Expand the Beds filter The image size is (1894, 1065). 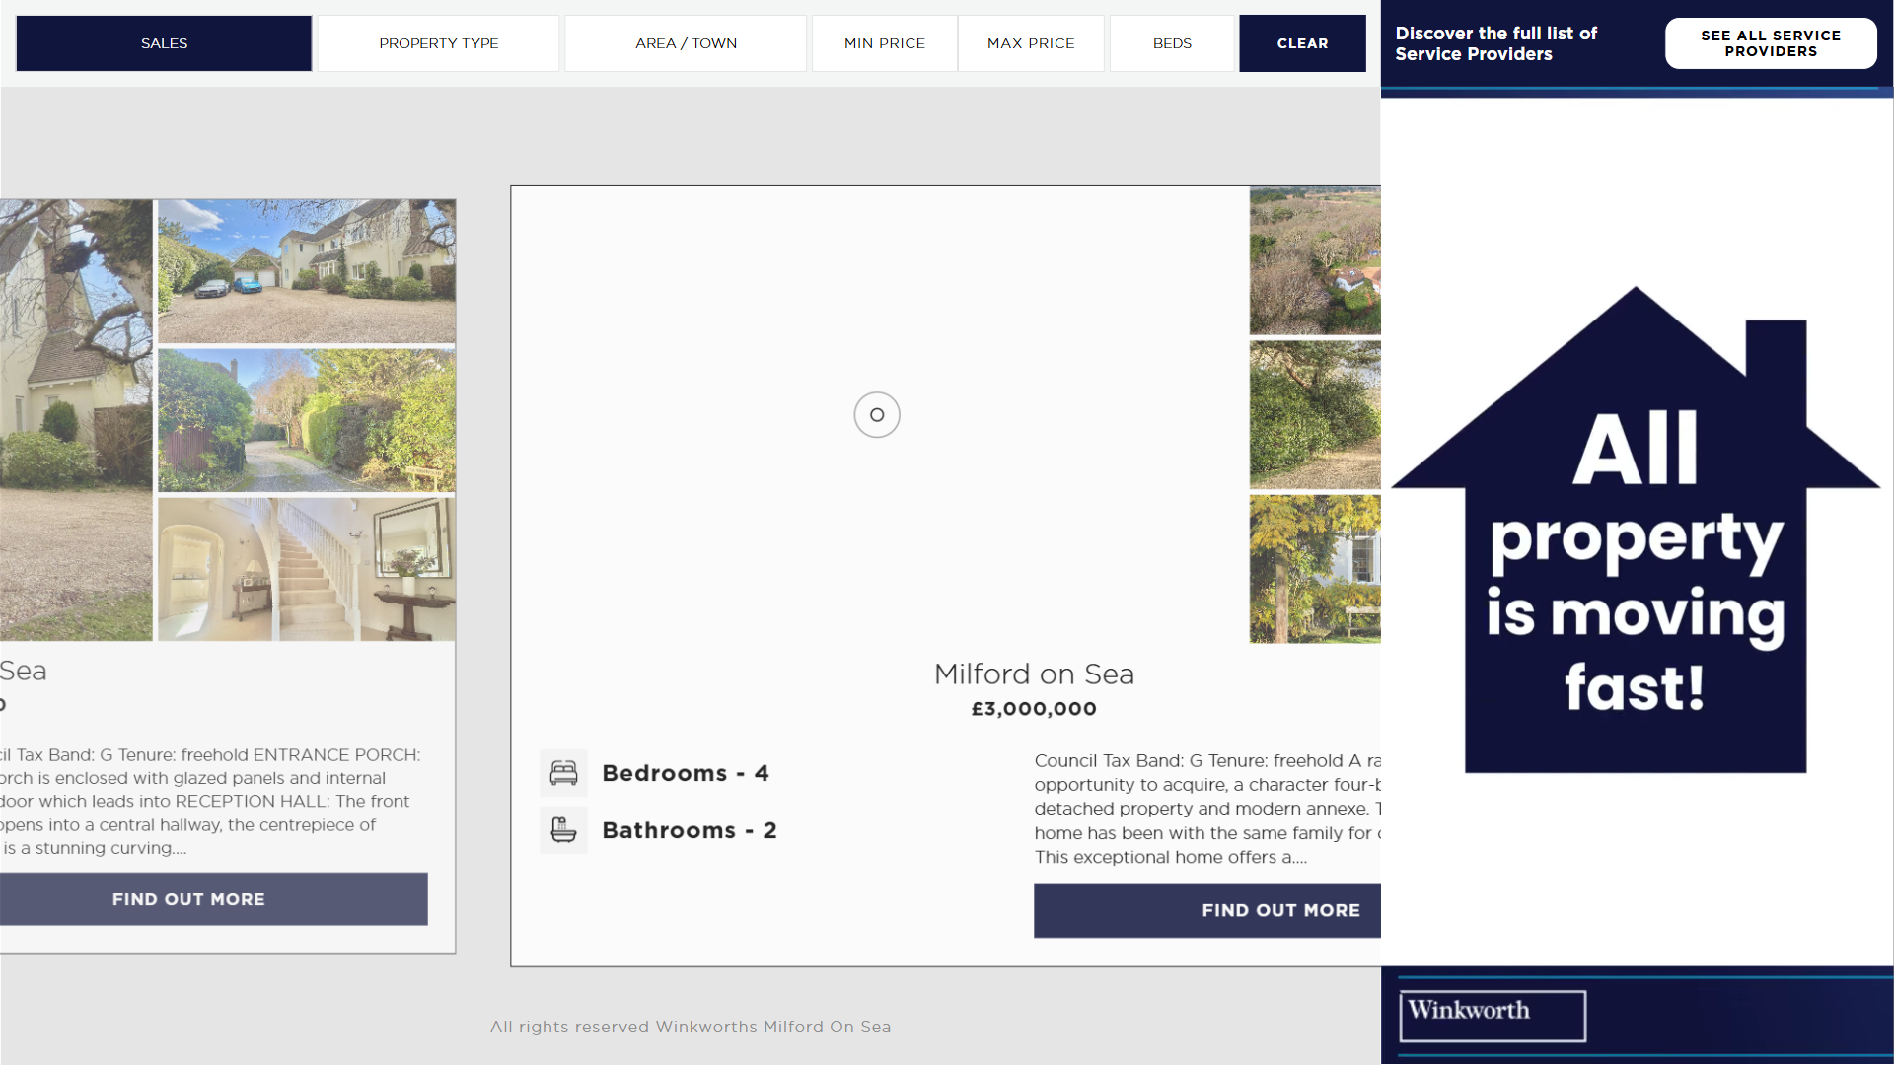click(1171, 43)
